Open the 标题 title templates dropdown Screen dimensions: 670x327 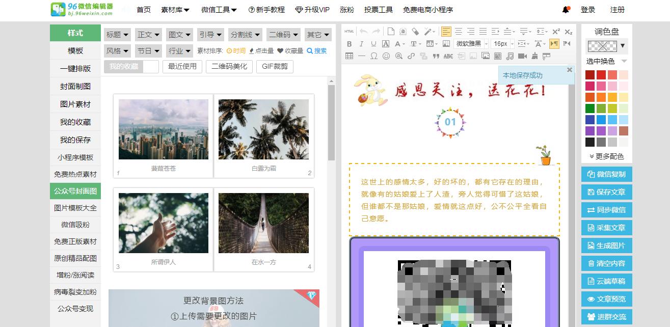[x=117, y=34]
